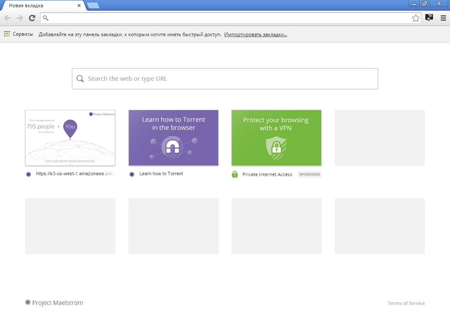The image size is (450, 313).
Task: Restore down the browser window
Action: (425, 4)
